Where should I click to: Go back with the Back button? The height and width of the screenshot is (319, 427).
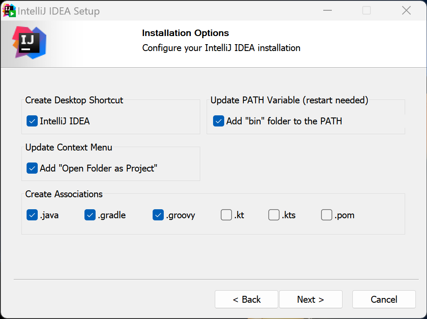pyautogui.click(x=247, y=299)
